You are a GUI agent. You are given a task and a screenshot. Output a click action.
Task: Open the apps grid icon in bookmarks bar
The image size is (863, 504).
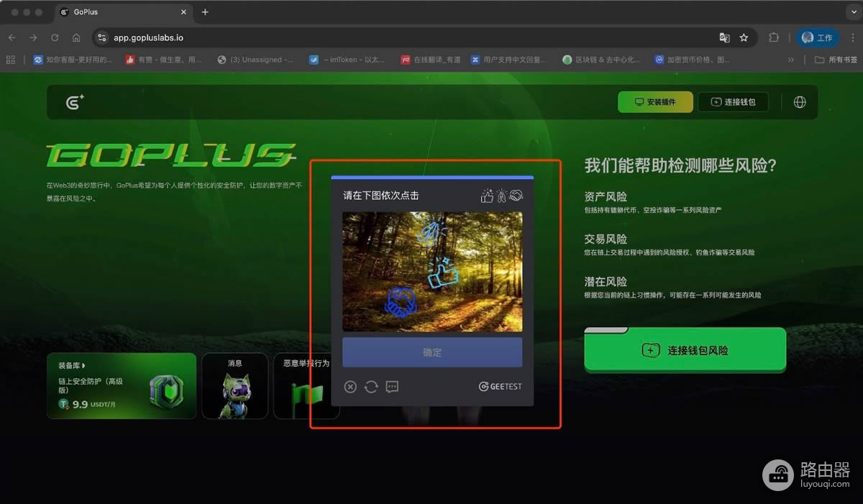(11, 60)
